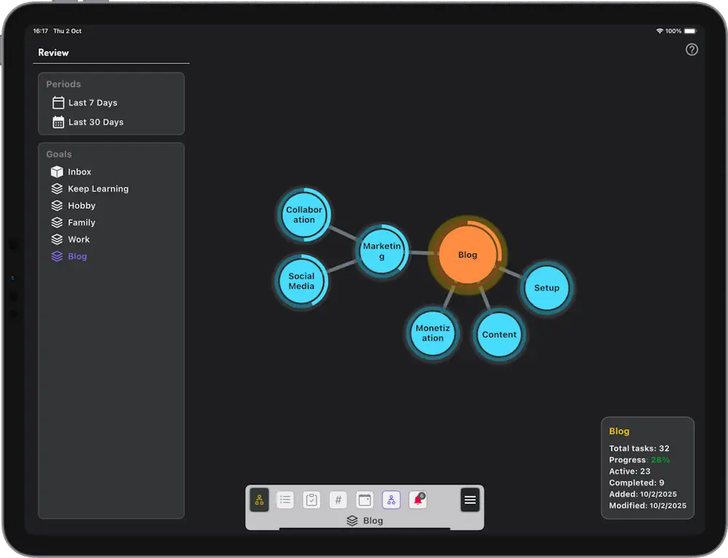The height and width of the screenshot is (558, 728).
Task: Click the orange Blog central node
Action: coord(467,255)
